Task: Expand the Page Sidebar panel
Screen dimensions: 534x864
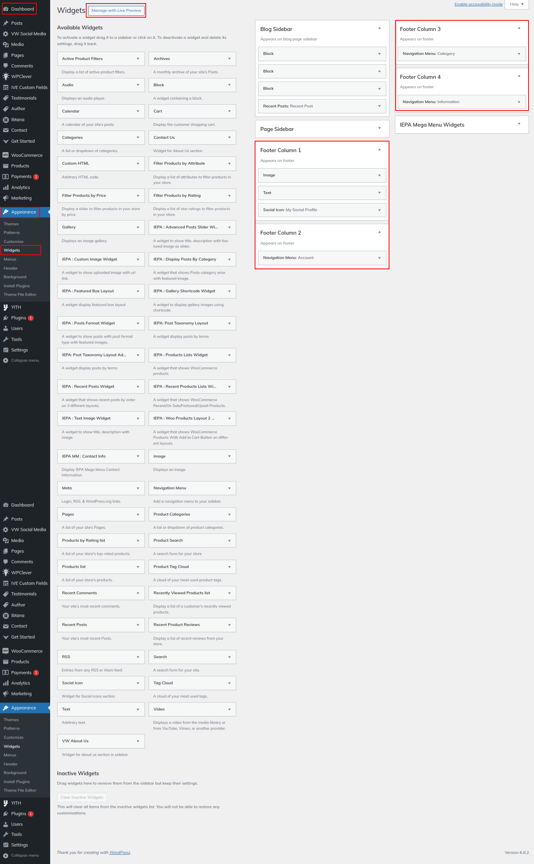Action: (x=379, y=128)
